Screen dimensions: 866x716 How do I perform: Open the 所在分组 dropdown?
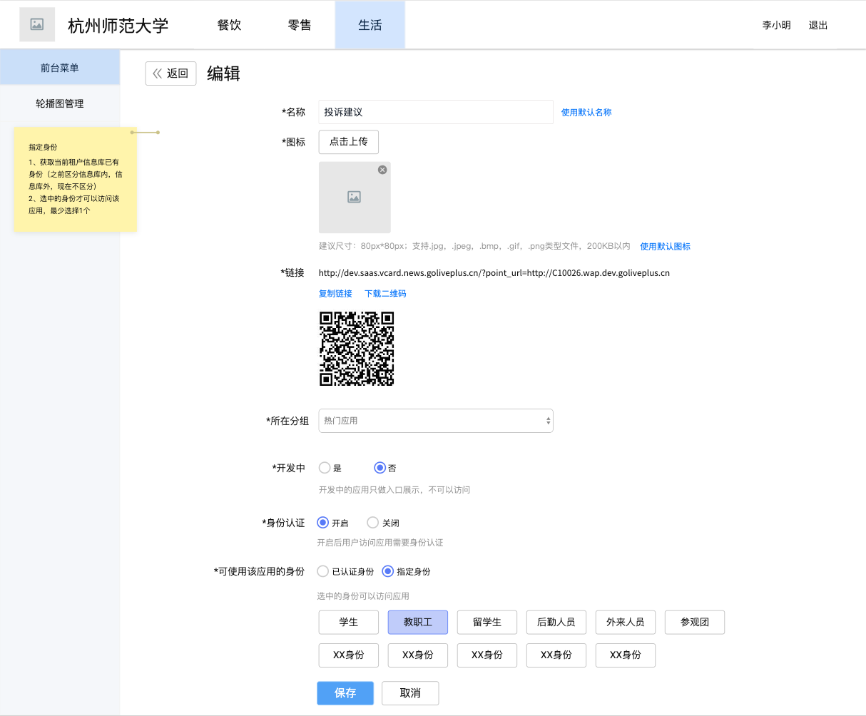(x=436, y=421)
